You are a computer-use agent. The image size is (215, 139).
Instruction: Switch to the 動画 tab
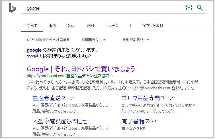tap(71, 26)
